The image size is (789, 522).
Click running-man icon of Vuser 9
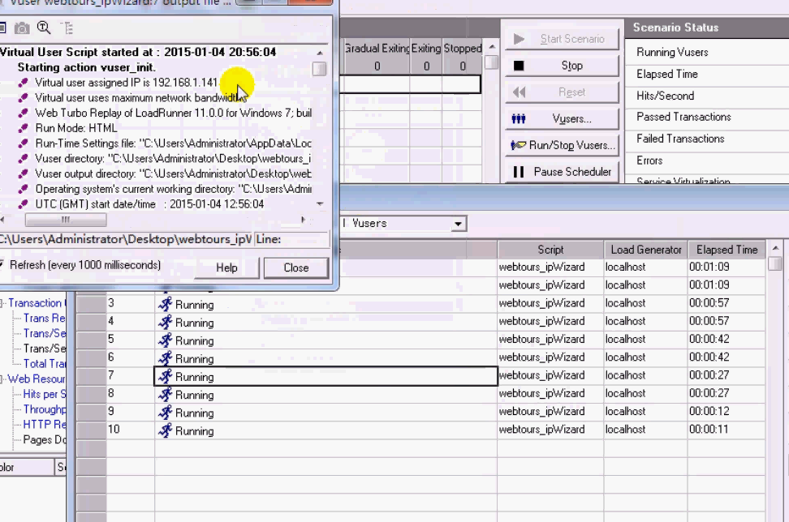pyautogui.click(x=165, y=413)
